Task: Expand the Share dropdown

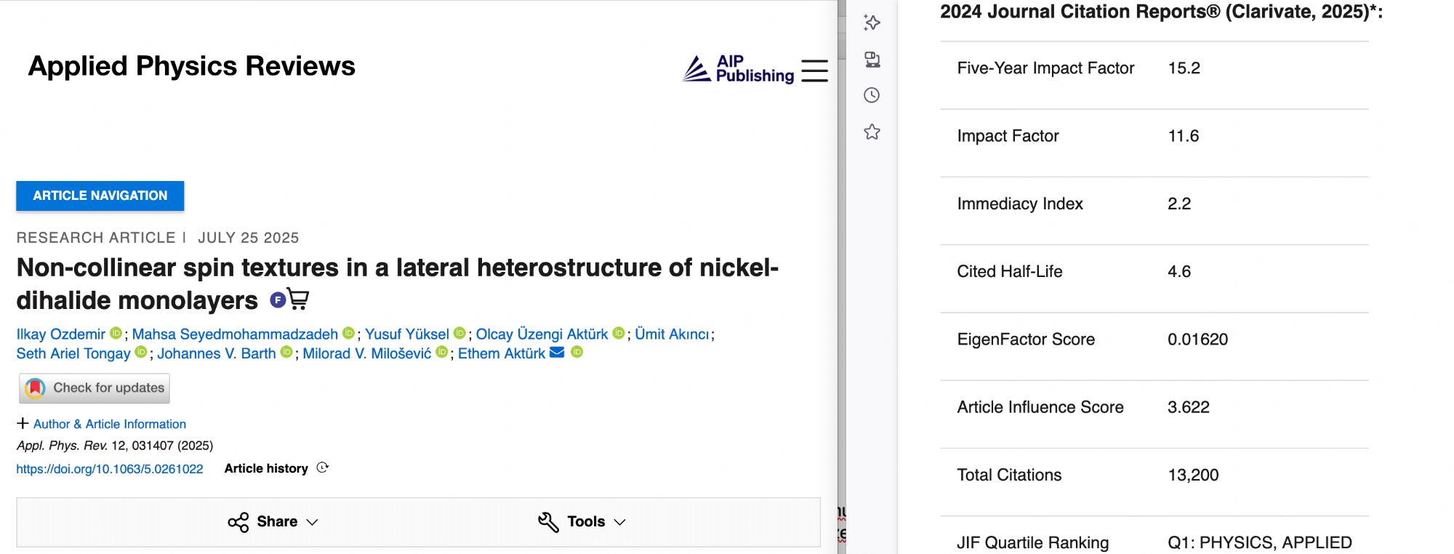Action: [273, 521]
